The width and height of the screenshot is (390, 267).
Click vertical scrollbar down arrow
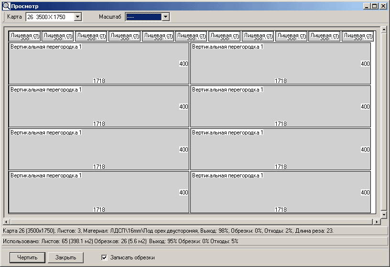click(x=384, y=215)
